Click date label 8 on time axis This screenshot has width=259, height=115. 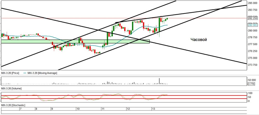tap(36, 109)
